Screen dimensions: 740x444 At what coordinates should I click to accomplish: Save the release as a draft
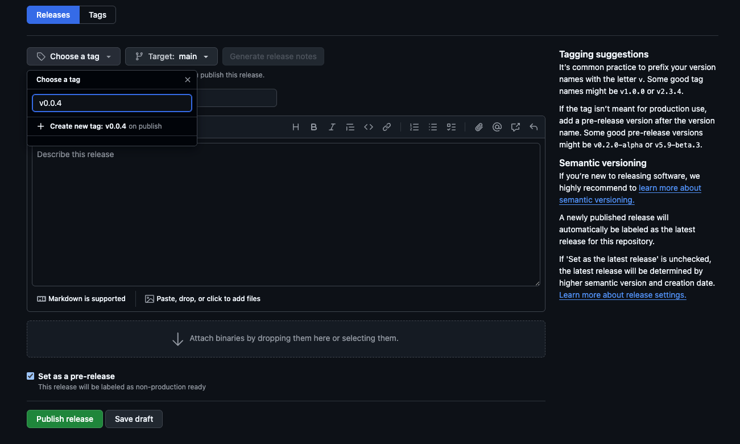coord(134,419)
